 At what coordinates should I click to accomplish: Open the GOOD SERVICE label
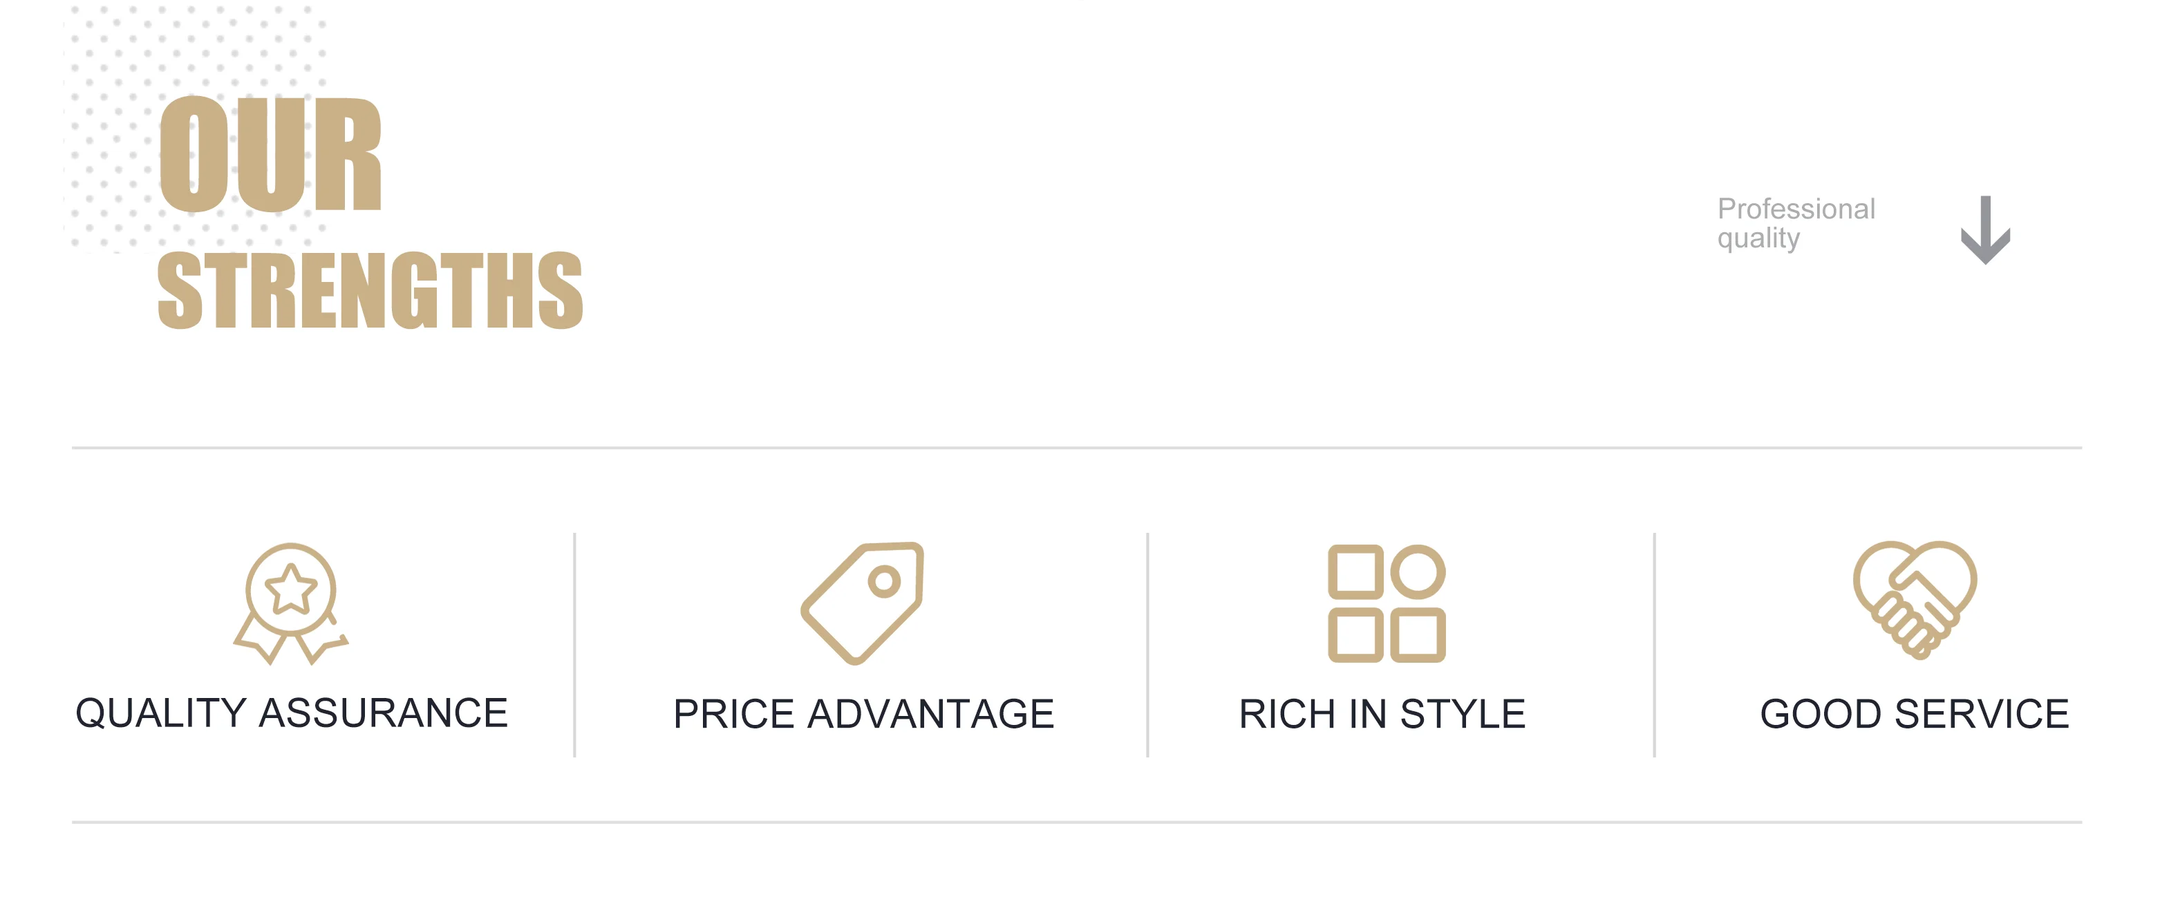(1915, 715)
